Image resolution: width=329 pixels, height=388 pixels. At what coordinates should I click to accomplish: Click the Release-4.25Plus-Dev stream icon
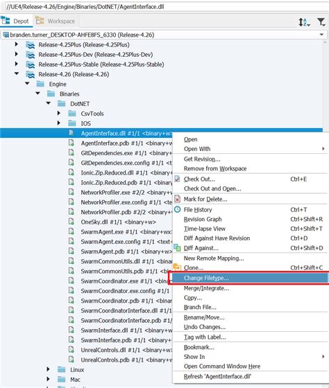(x=31, y=55)
